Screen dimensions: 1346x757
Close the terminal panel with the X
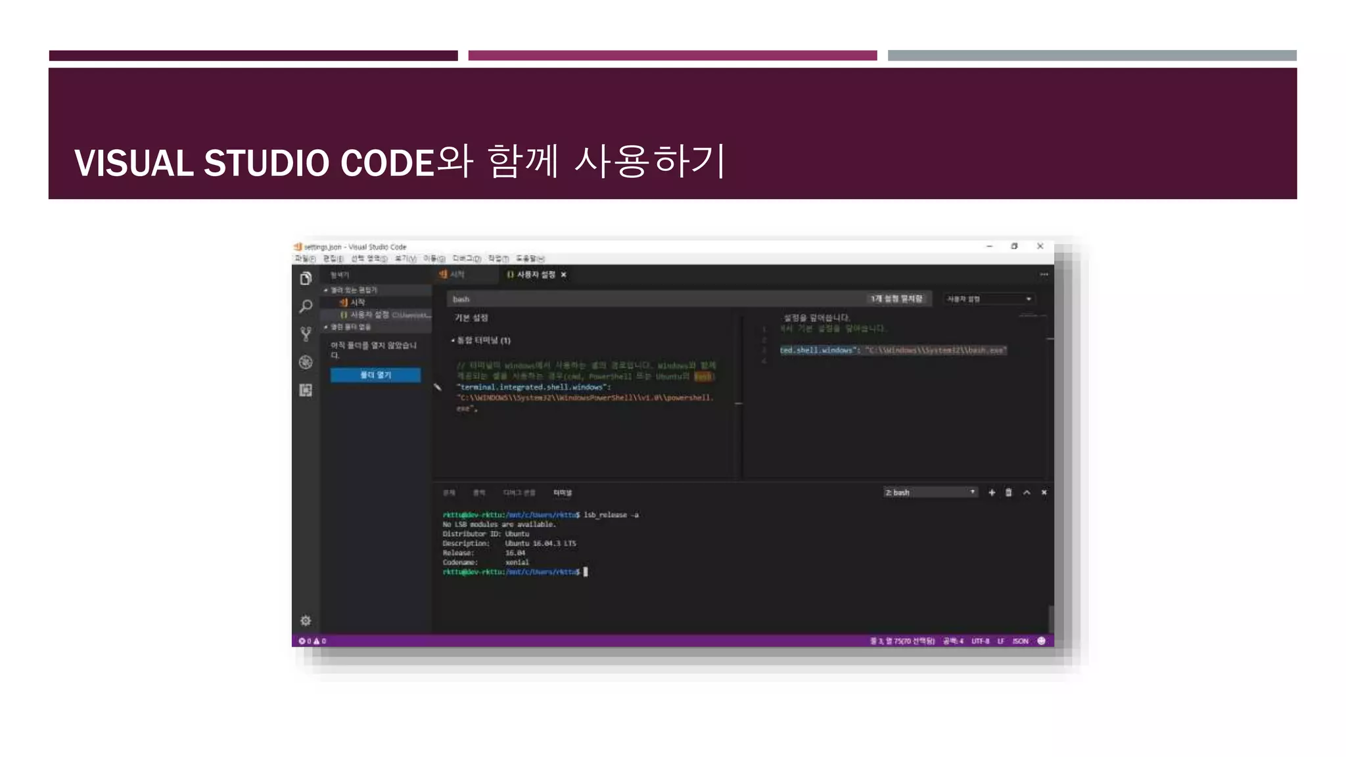coord(1044,492)
